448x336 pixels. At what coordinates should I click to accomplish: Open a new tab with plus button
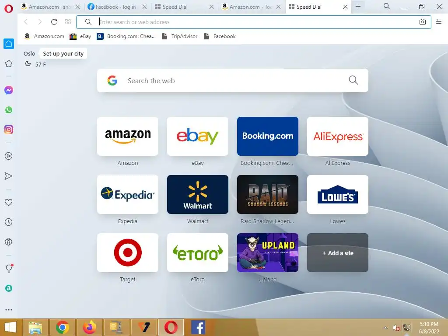pos(358,7)
